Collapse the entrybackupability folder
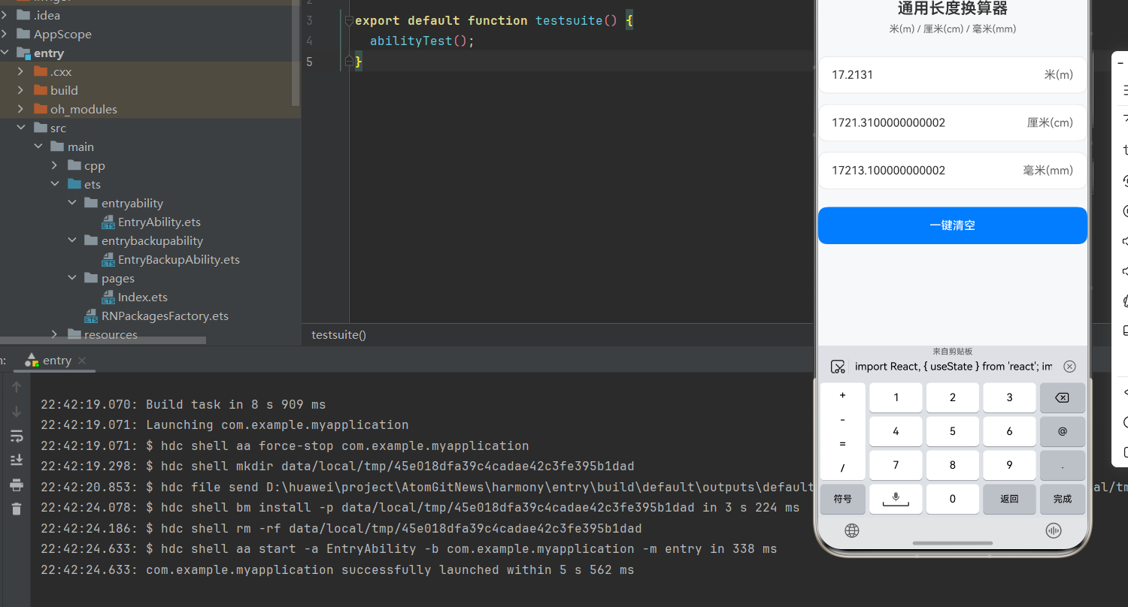The image size is (1128, 607). pyautogui.click(x=72, y=240)
